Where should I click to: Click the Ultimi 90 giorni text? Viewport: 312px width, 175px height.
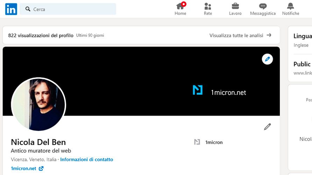tap(90, 35)
